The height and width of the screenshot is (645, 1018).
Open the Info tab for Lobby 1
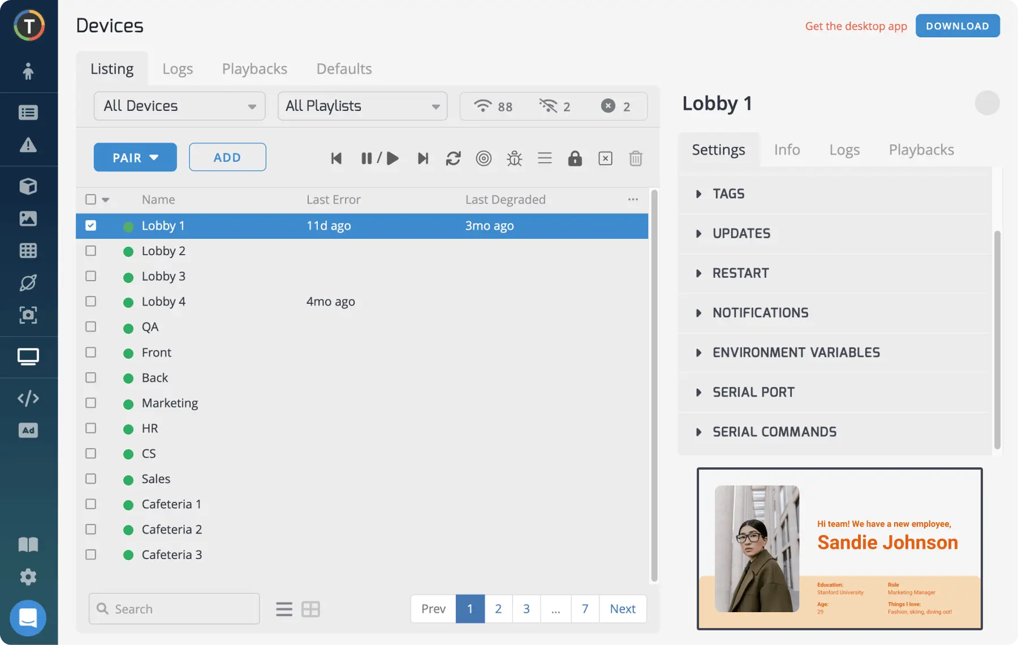pyautogui.click(x=787, y=150)
